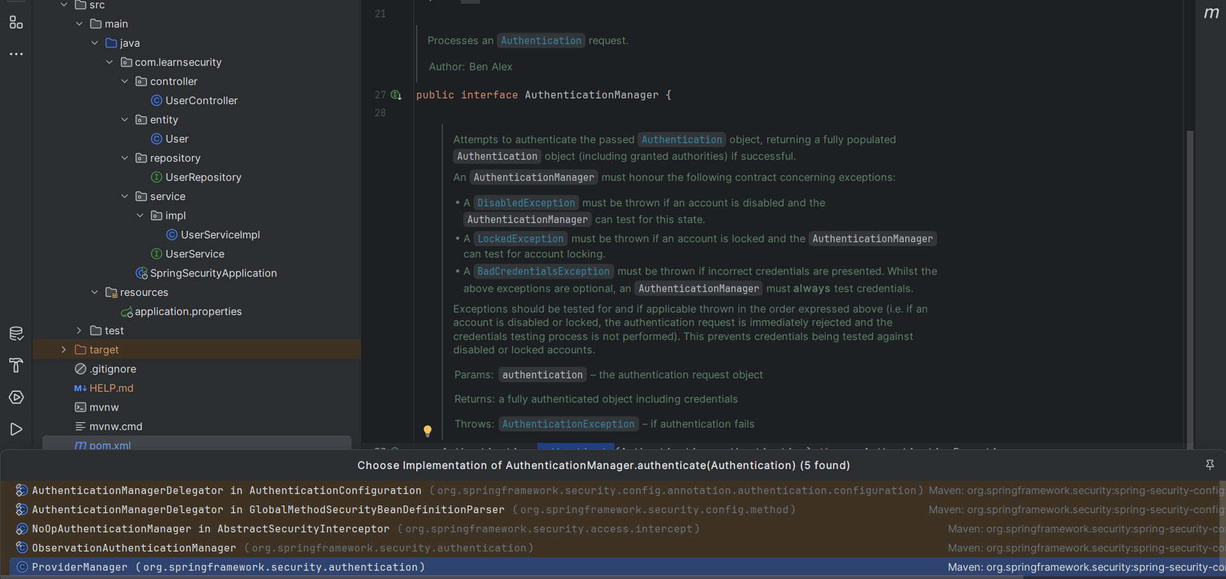The width and height of the screenshot is (1226, 579).
Task: Pin the Choose Implementation popup
Action: [x=1210, y=465]
